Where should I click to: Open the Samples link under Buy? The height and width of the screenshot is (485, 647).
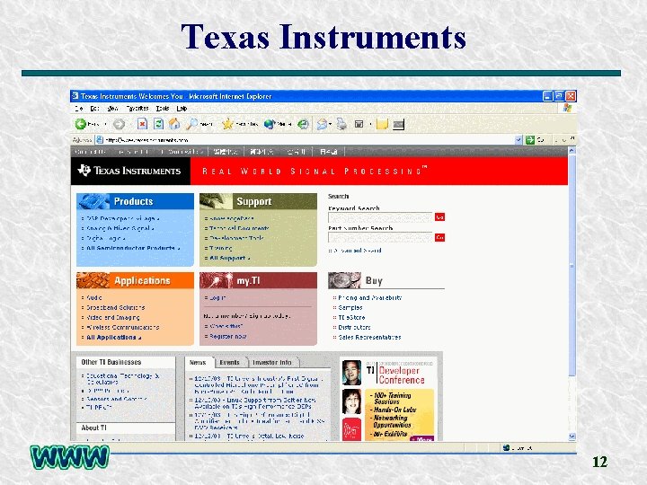[350, 308]
